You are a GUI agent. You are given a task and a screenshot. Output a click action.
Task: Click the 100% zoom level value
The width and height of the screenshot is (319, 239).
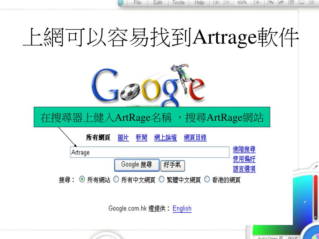[242, 2]
